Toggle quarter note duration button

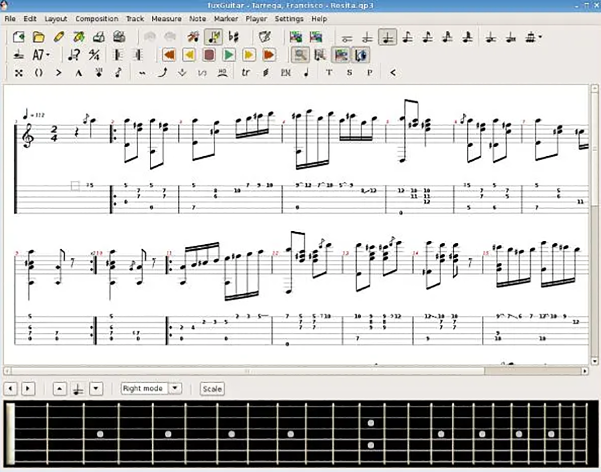[x=387, y=37]
